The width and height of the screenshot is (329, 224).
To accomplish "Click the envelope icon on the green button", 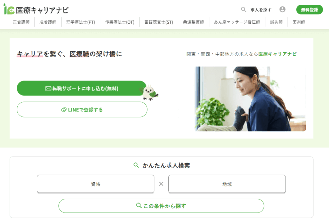I will (x=48, y=89).
